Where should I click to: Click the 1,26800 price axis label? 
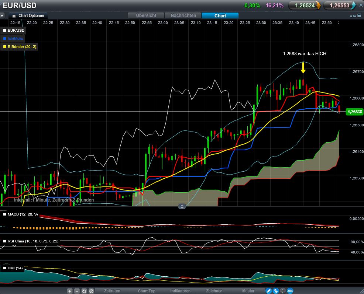tap(357, 45)
